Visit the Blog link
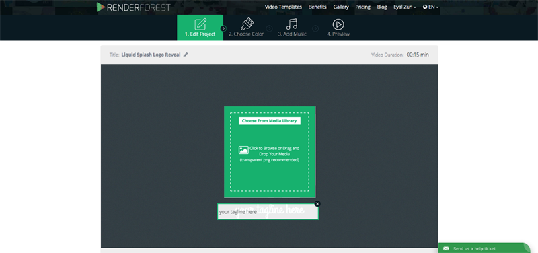Image resolution: width=538 pixels, height=253 pixels. 382,7
